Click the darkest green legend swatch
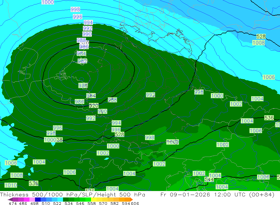This screenshot has width=280, height=205. click(66, 199)
